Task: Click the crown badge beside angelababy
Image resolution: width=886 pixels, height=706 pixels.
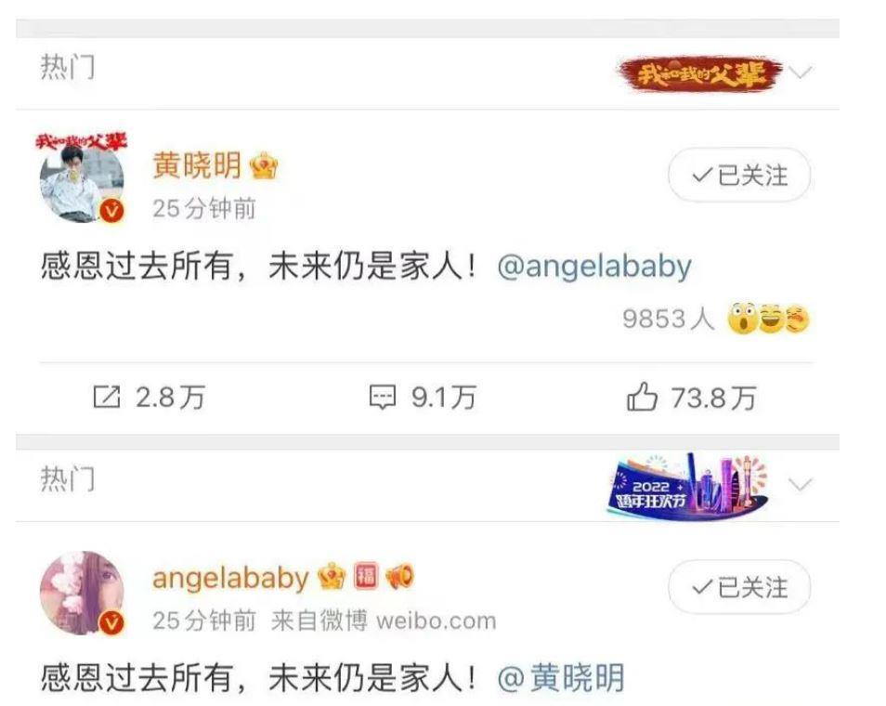Action: 332,577
